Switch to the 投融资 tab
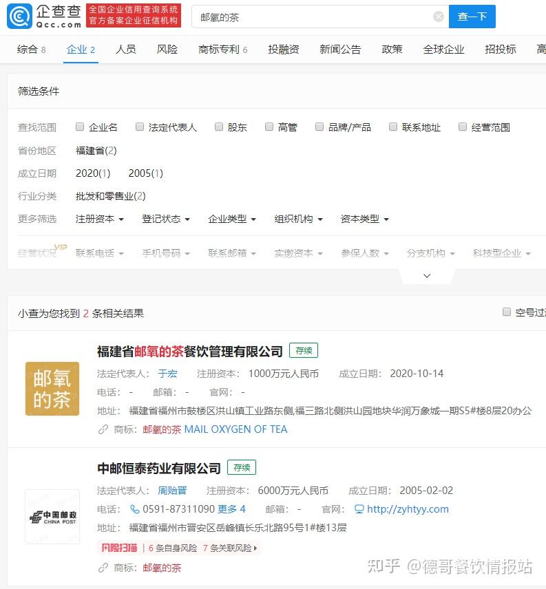 [x=284, y=50]
